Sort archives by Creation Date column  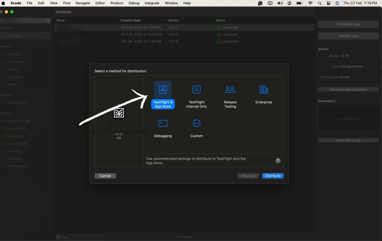(x=143, y=20)
